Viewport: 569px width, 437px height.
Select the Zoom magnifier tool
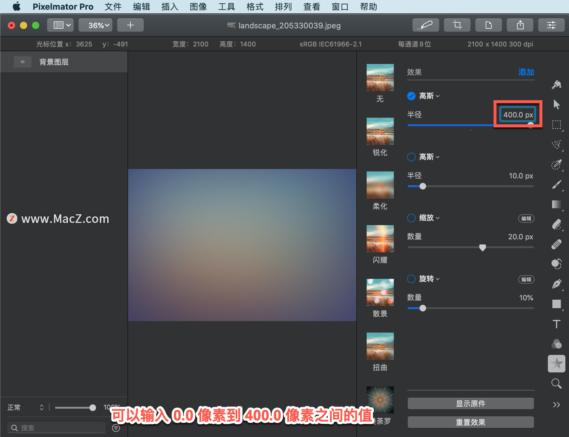[x=556, y=384]
